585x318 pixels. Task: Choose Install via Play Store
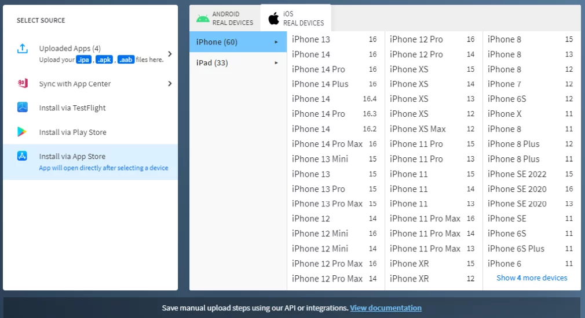[90, 132]
